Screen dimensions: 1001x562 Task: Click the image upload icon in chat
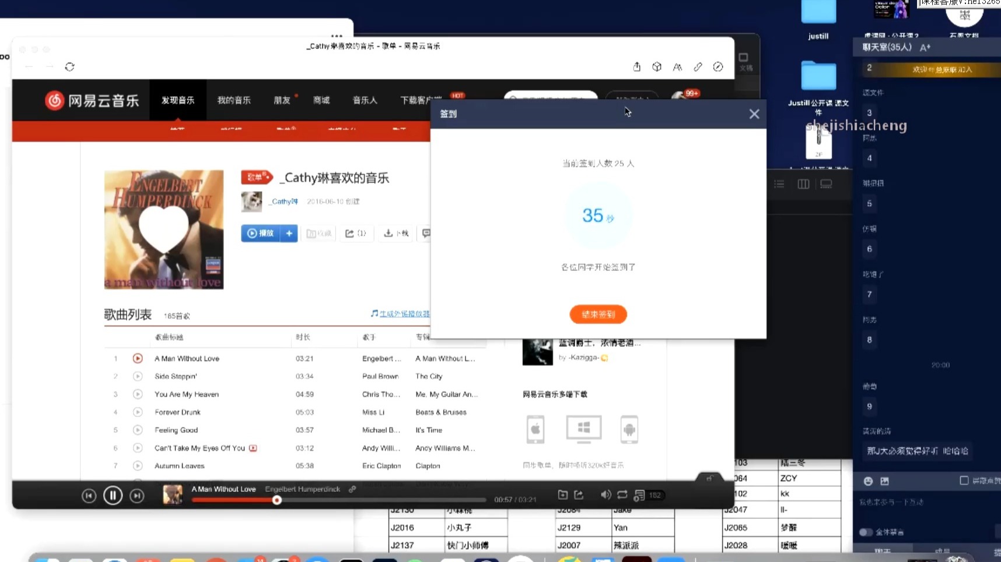(884, 481)
